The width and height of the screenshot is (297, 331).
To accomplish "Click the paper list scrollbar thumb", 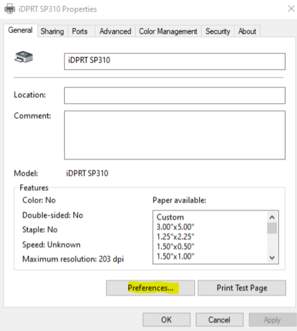I will (272, 228).
